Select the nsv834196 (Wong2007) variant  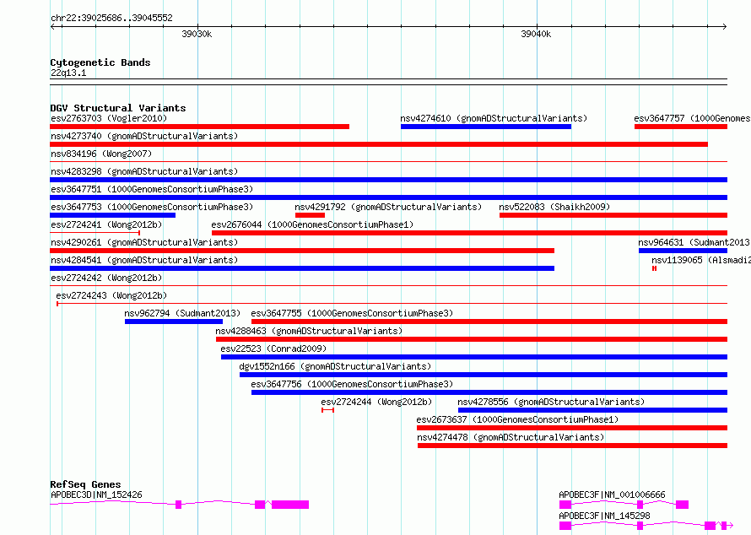101,154
